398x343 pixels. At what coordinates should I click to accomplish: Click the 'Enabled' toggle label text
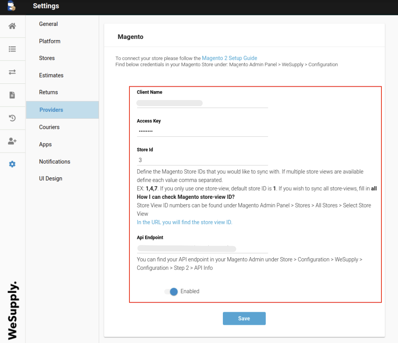[x=190, y=292]
